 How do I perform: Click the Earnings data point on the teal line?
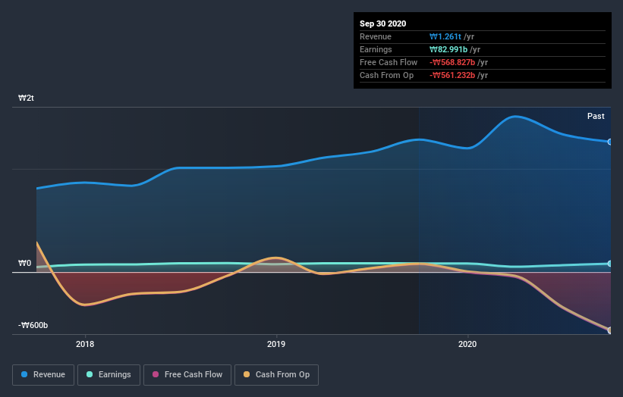point(610,264)
